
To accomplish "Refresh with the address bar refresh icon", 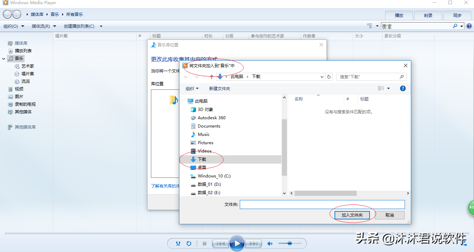I will 329,77.
